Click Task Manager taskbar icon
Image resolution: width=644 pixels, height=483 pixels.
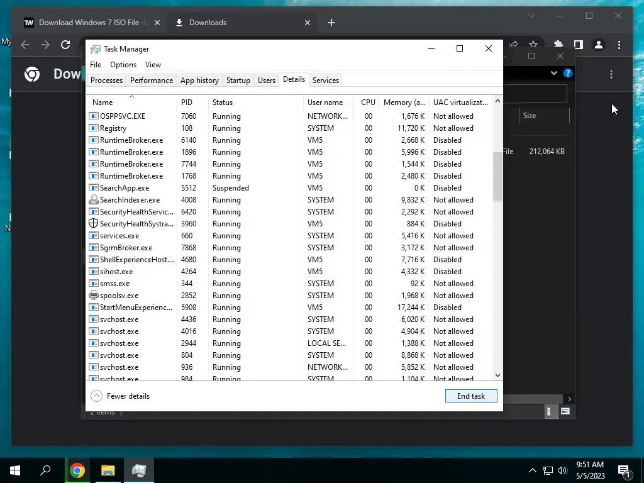coord(139,470)
